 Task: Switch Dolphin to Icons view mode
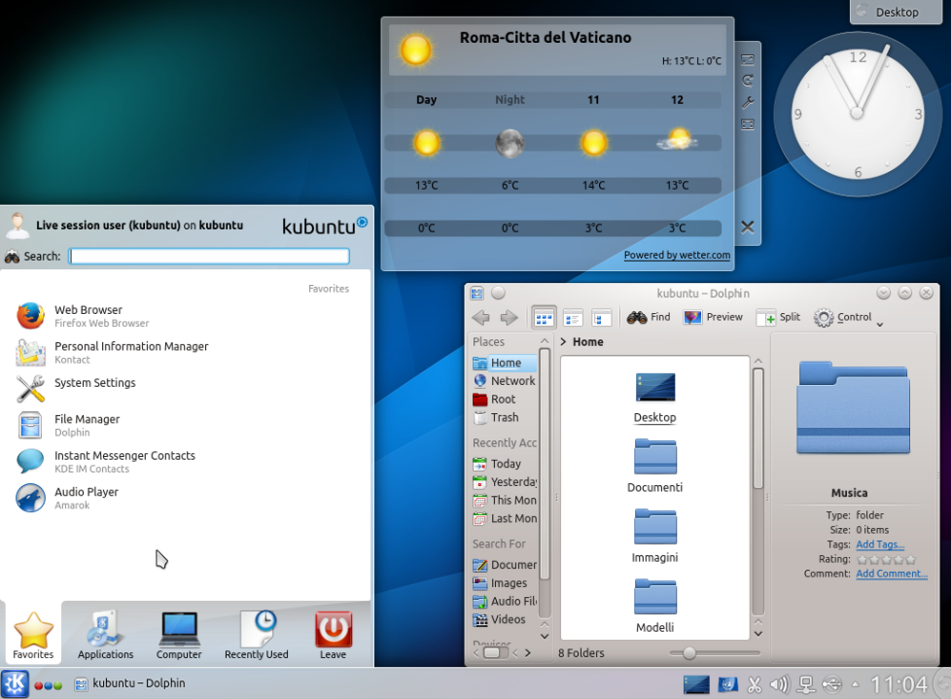click(x=545, y=318)
